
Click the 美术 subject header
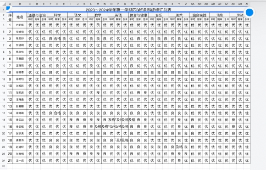pyautogui.click(x=179, y=15)
